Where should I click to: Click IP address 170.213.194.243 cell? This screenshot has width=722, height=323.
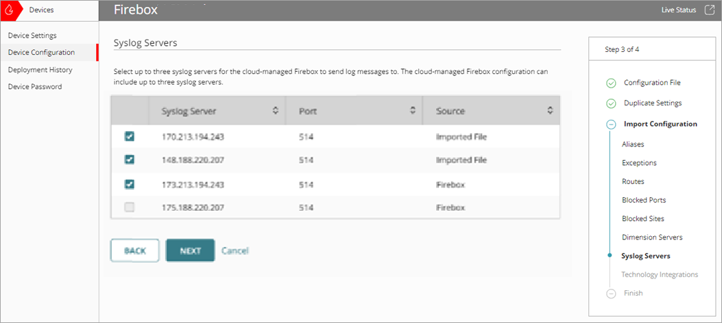pyautogui.click(x=193, y=136)
